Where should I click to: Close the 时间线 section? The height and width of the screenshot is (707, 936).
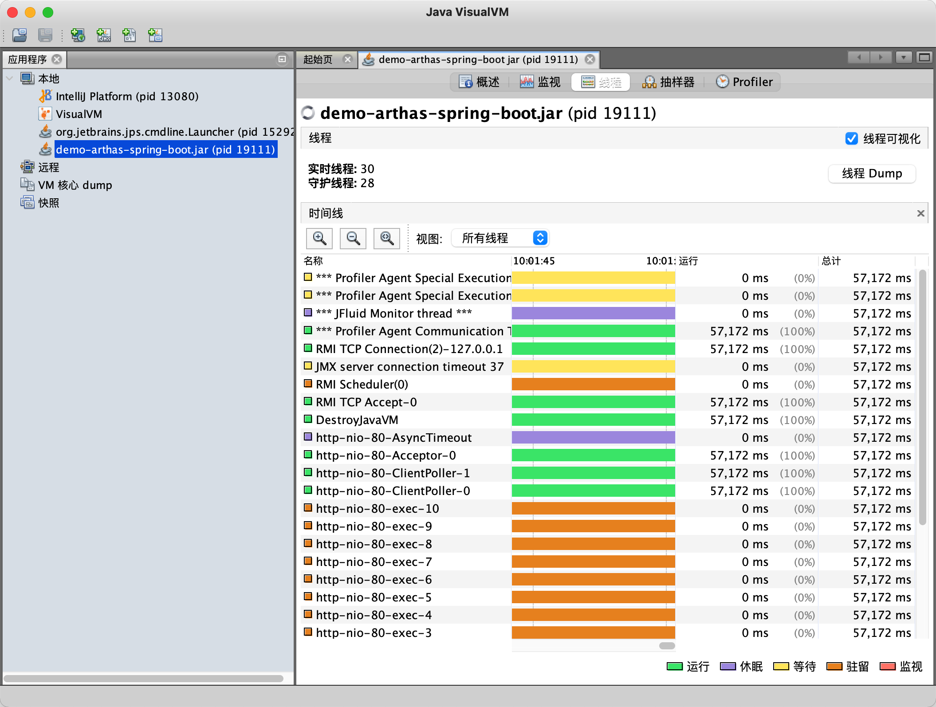pos(921,213)
